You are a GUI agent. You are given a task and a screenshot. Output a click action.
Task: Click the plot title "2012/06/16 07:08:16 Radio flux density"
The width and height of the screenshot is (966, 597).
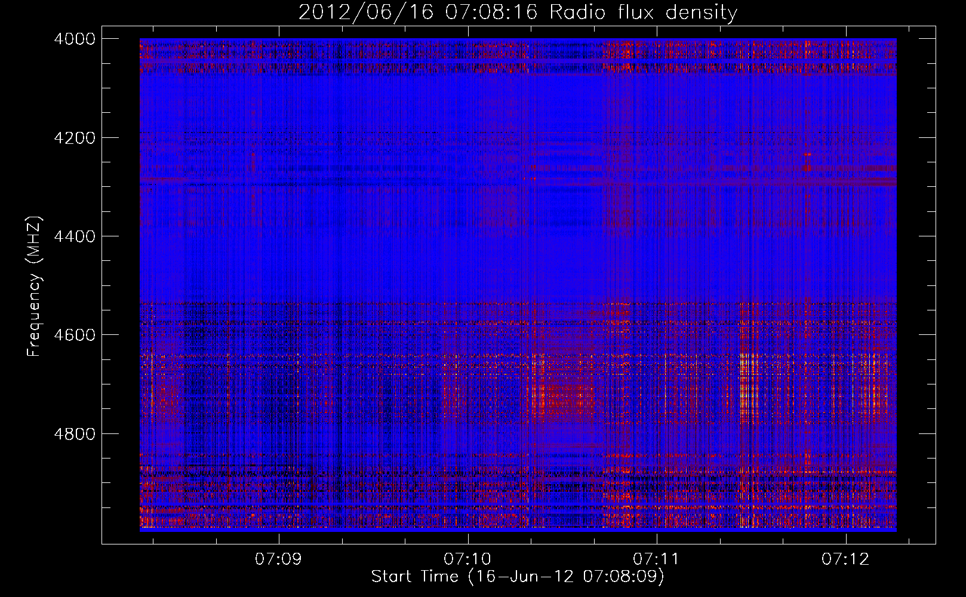coord(518,12)
